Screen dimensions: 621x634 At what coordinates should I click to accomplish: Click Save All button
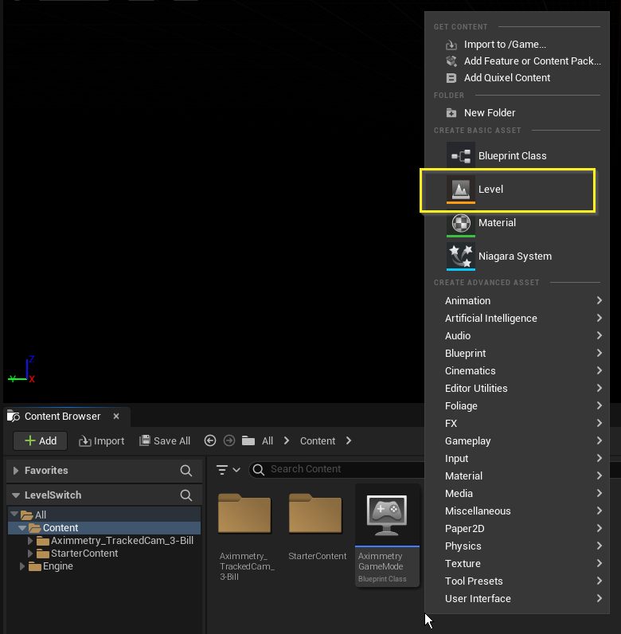(165, 440)
